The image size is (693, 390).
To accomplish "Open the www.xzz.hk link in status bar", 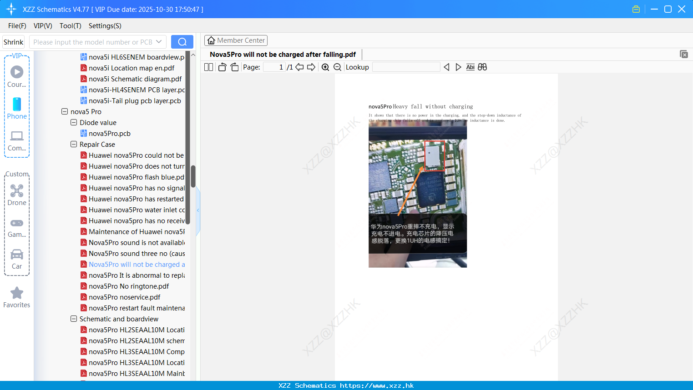I will click(377, 385).
